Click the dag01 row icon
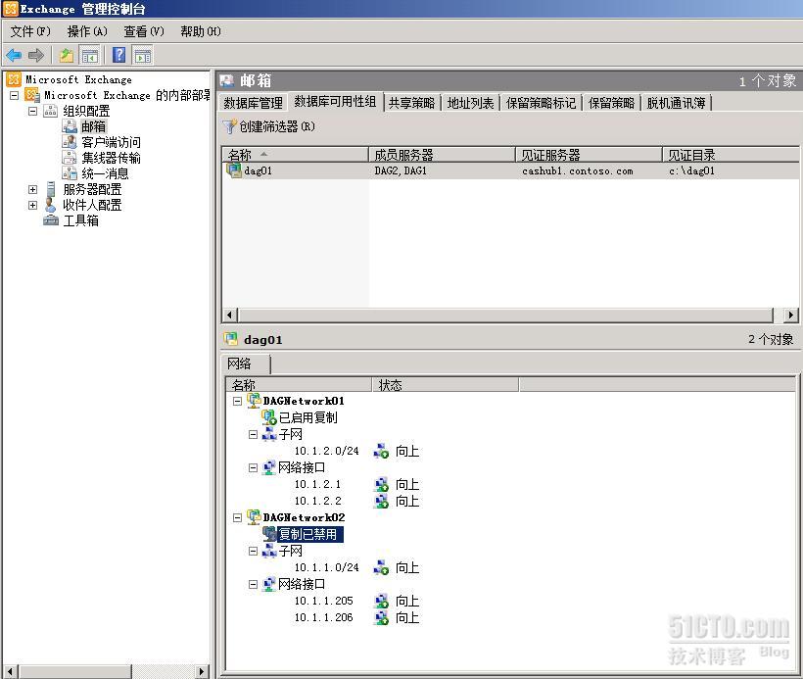The height and width of the screenshot is (679, 803). pos(234,170)
